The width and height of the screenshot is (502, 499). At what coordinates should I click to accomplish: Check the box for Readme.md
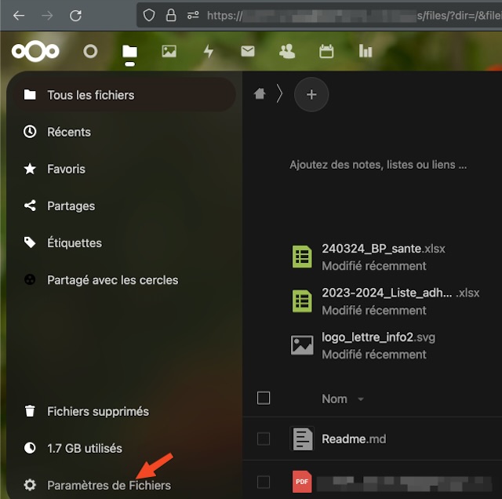click(x=264, y=439)
